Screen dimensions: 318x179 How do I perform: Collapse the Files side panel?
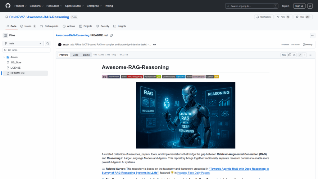5,35
